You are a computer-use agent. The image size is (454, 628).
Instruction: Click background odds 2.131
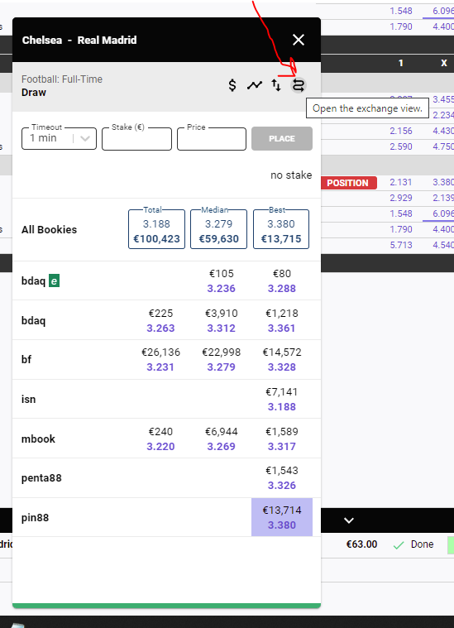click(401, 182)
